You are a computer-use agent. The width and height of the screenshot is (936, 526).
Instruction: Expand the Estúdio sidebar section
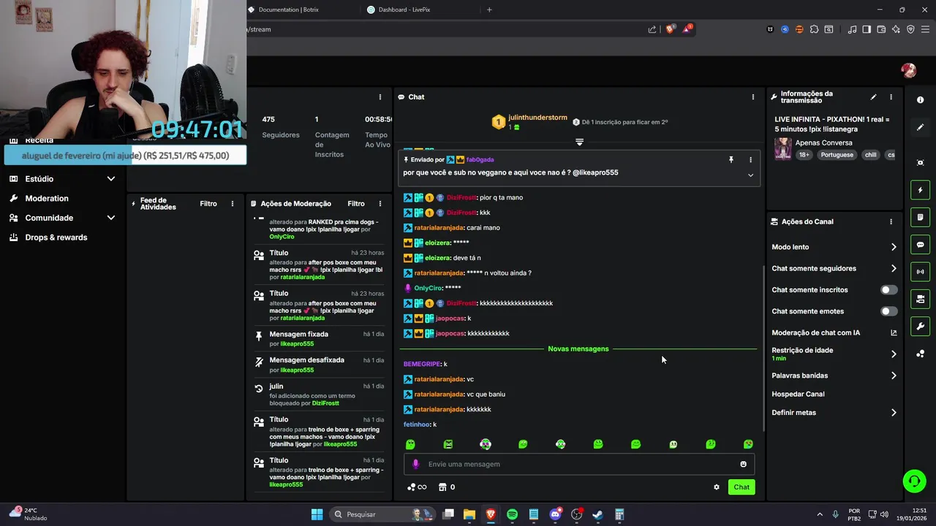tap(111, 179)
